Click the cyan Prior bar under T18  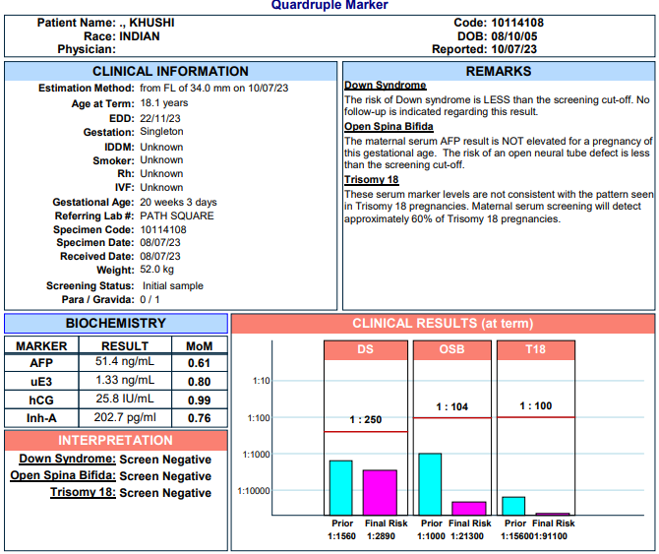tap(513, 505)
